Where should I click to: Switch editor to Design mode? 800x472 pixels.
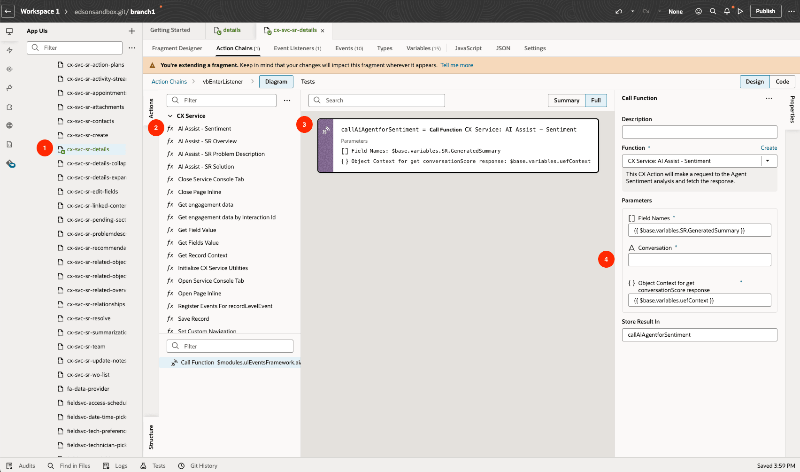(755, 82)
